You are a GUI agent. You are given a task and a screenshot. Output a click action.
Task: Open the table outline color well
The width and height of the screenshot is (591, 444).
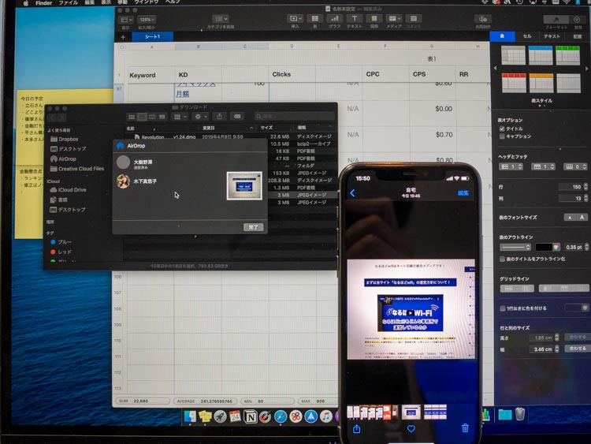(548, 247)
